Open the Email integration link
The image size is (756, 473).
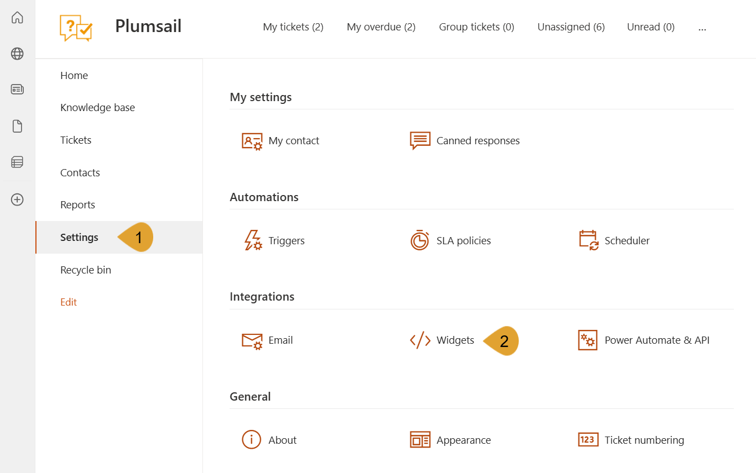pos(280,340)
